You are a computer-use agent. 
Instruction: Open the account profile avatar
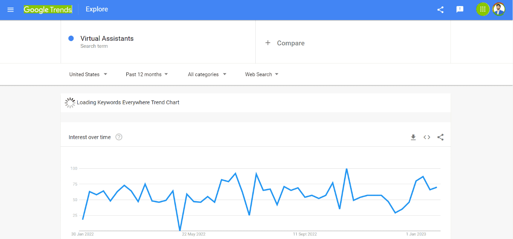point(499,10)
